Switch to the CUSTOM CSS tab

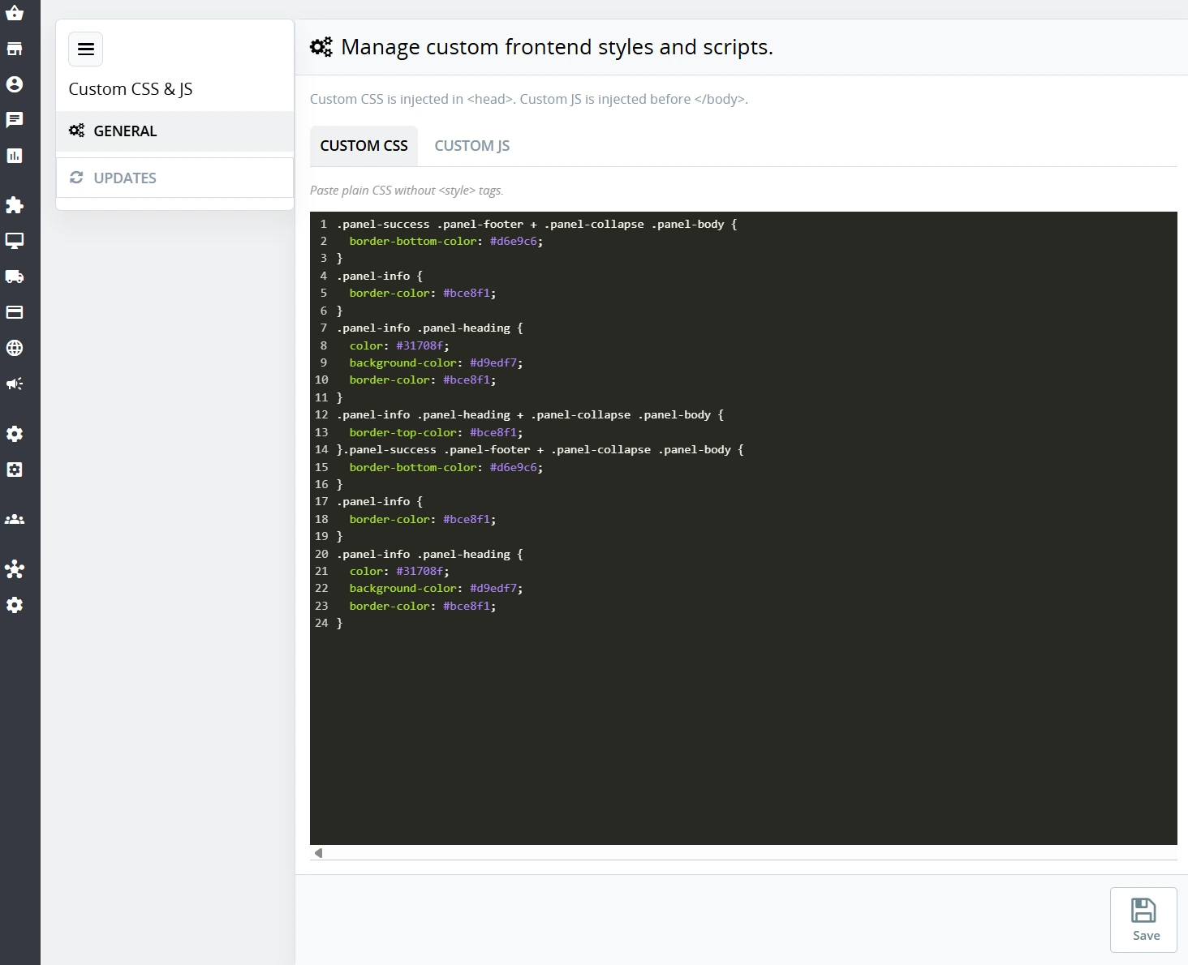click(x=364, y=146)
